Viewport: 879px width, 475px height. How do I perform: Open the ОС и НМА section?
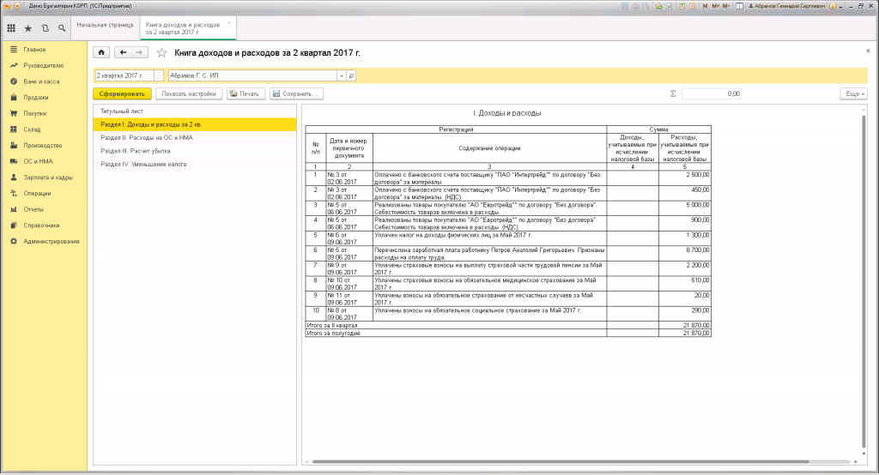[x=44, y=161]
